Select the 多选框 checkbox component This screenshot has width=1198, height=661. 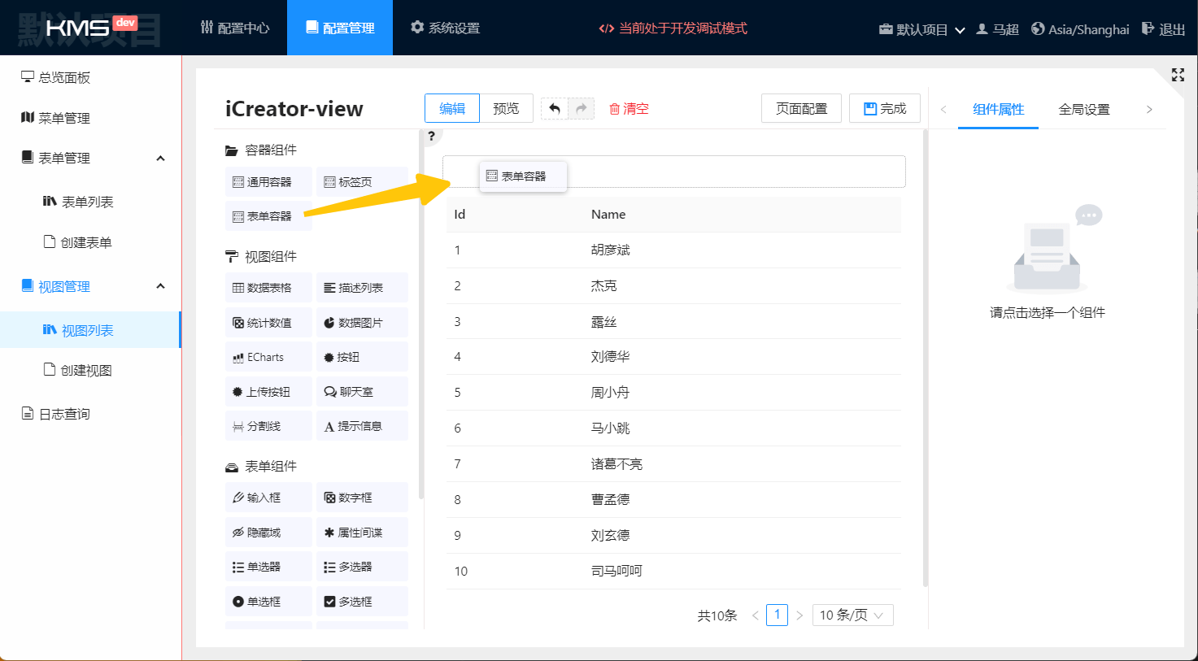(361, 602)
